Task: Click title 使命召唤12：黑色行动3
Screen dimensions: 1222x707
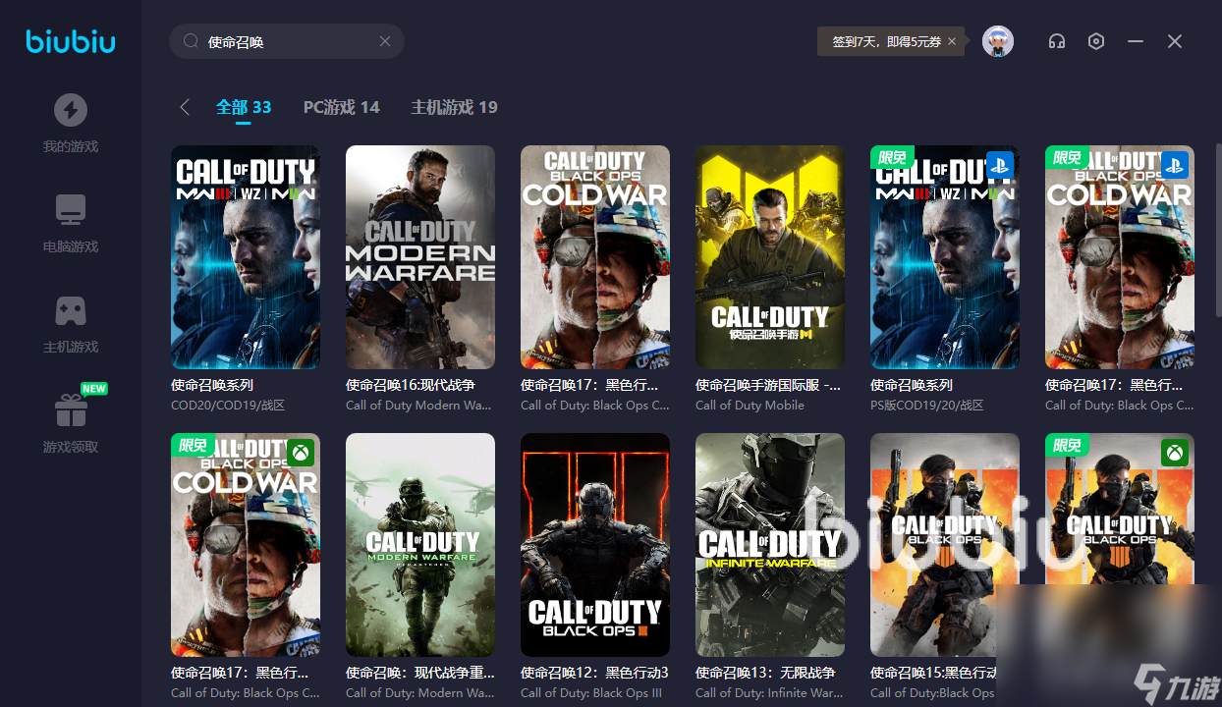Action: [x=594, y=673]
